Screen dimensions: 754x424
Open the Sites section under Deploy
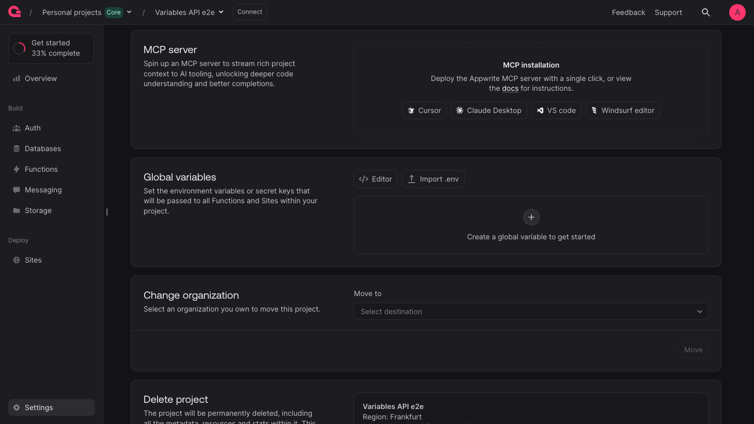click(33, 260)
